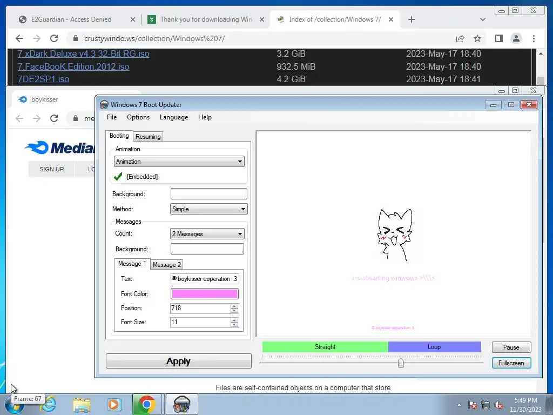553x415 pixels.
Task: Click the lock icon in crustywindo.ws address bar
Action: (x=76, y=38)
